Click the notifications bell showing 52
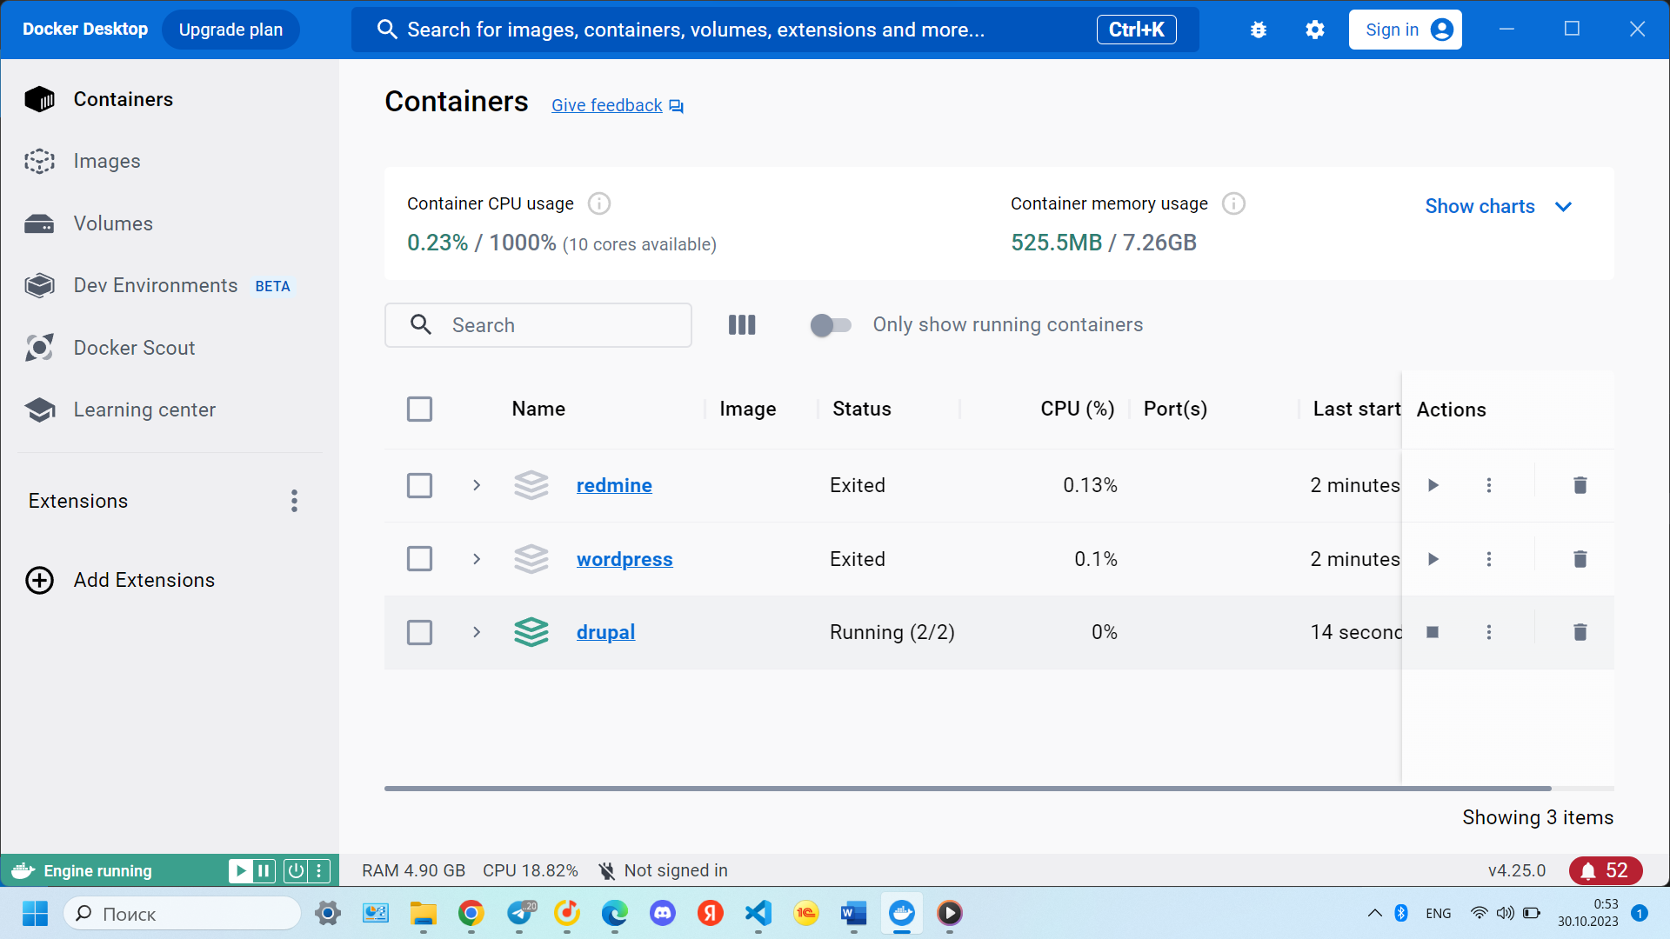Screen dimensions: 1670x939 (x=1605, y=870)
